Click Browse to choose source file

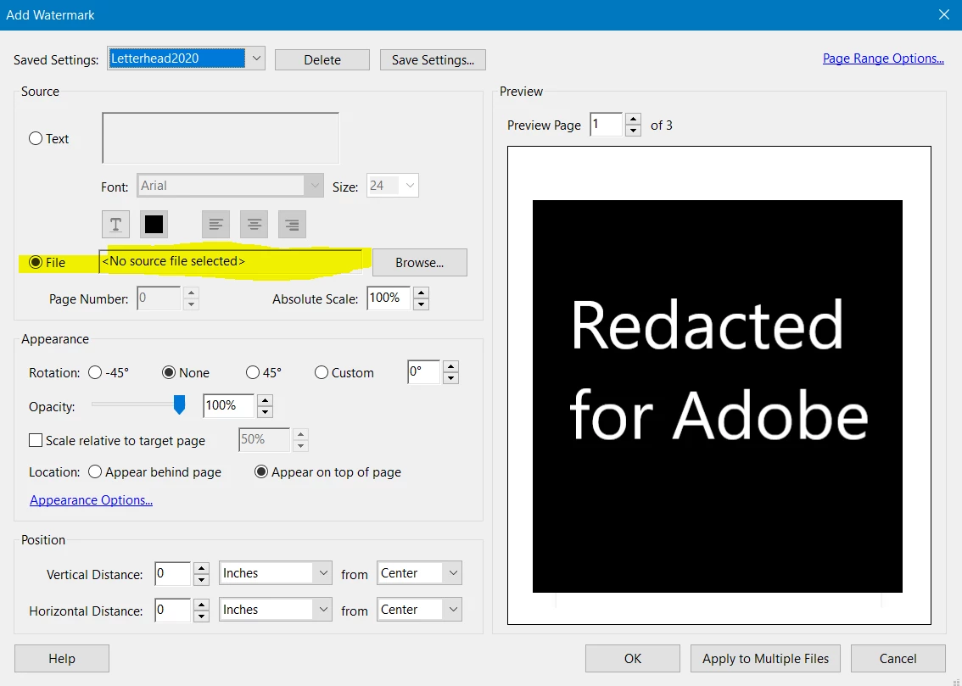tap(420, 262)
